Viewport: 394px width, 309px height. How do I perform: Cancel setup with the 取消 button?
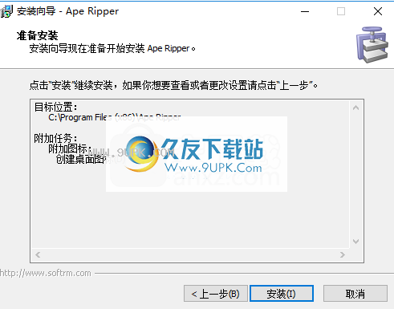click(355, 294)
